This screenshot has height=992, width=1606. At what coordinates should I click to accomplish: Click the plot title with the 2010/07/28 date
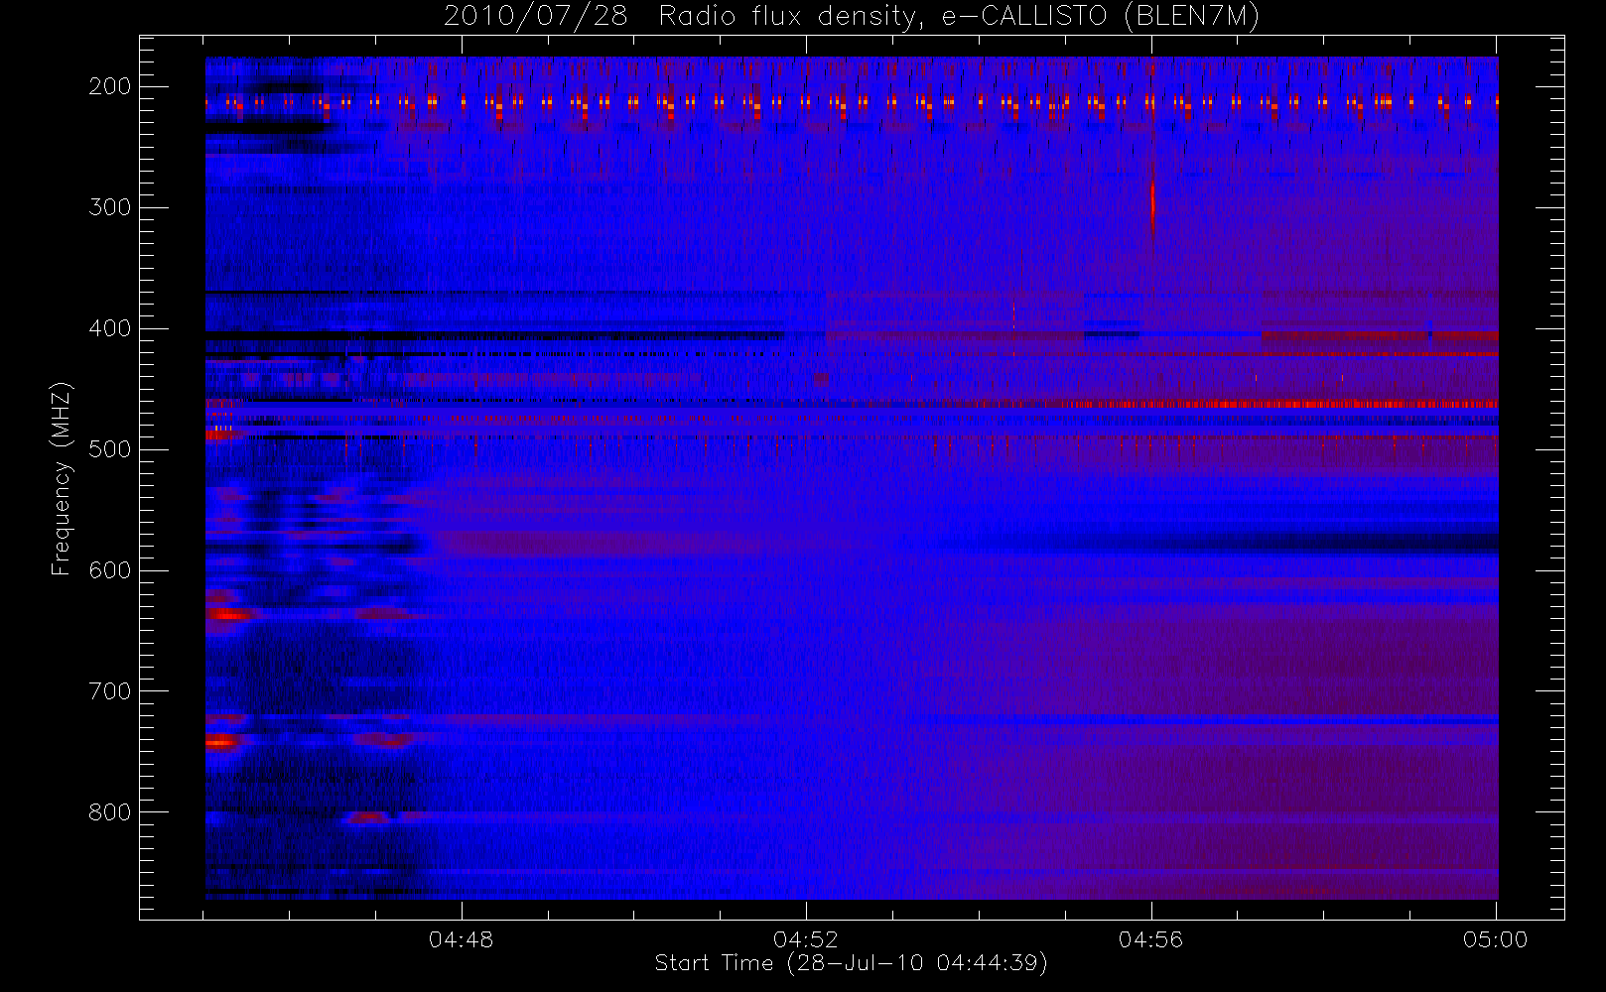[852, 17]
